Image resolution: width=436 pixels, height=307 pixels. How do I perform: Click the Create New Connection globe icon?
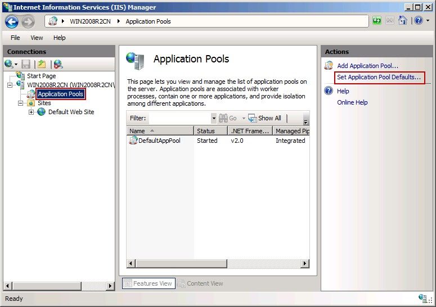click(8, 64)
